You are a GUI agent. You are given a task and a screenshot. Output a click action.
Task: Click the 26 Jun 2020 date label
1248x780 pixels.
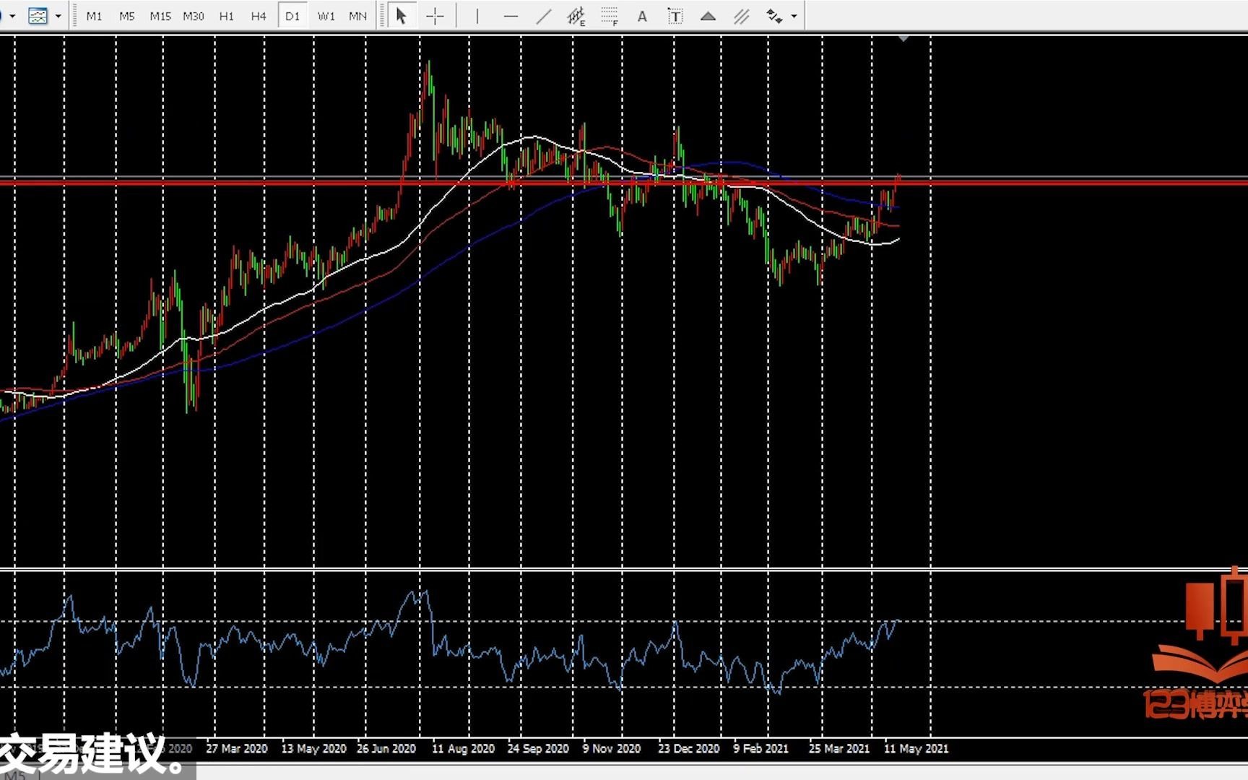[386, 749]
